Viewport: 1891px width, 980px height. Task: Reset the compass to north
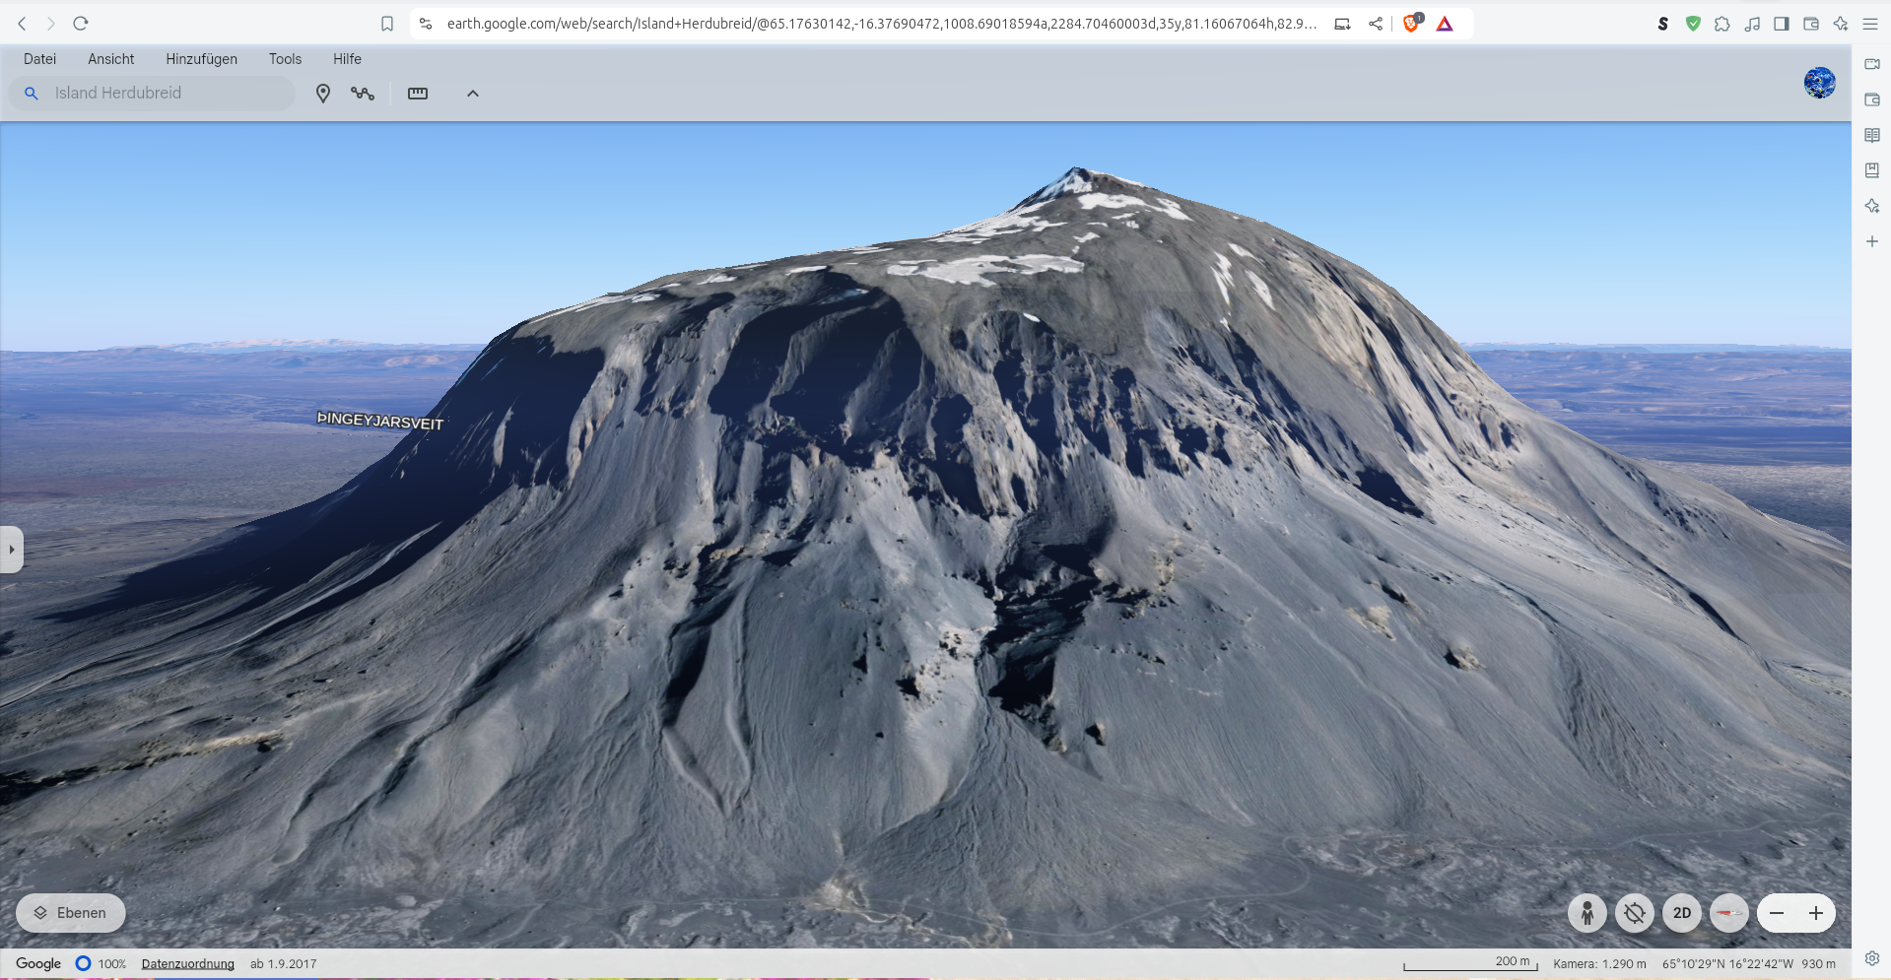pyautogui.click(x=1729, y=913)
